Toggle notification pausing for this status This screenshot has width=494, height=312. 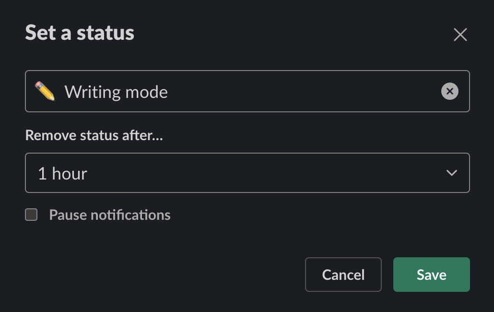[x=31, y=215]
